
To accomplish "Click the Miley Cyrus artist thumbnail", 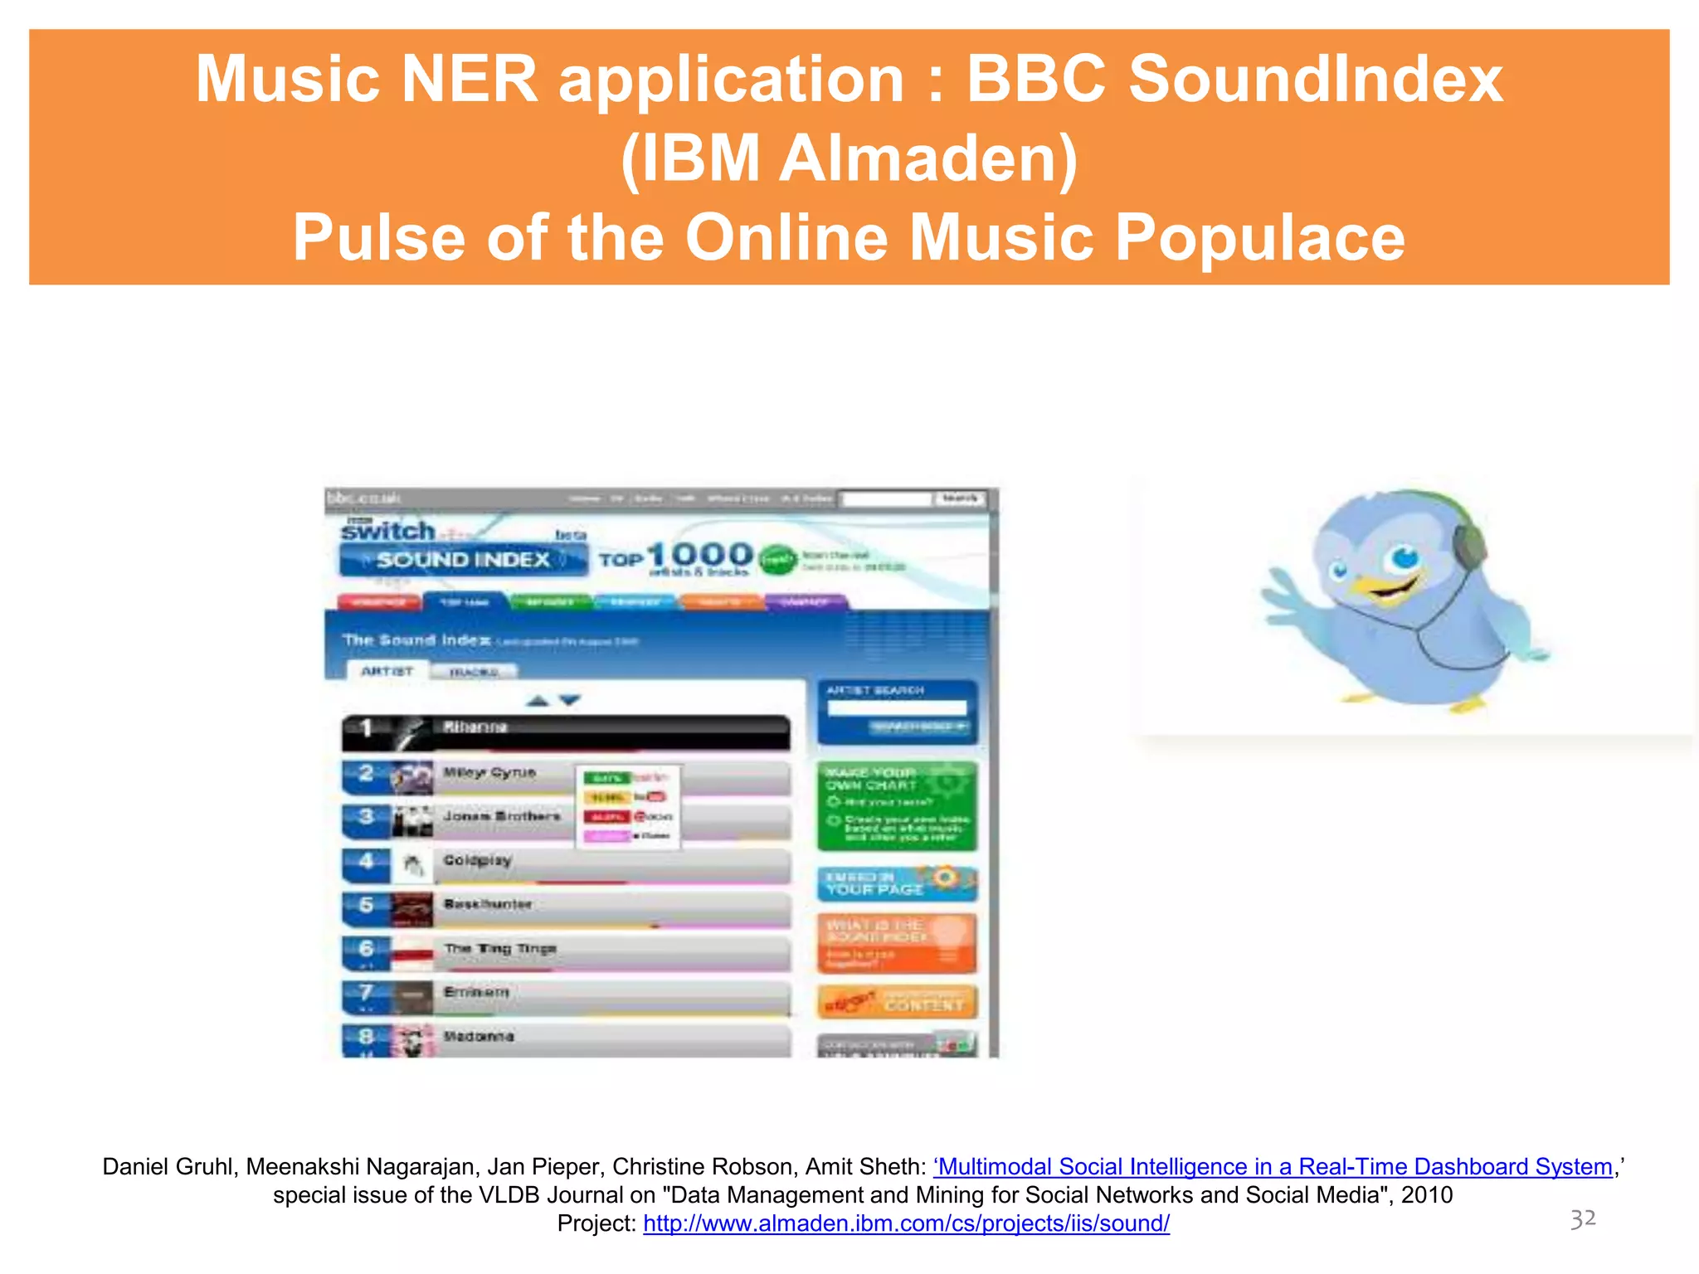I will pyautogui.click(x=412, y=778).
